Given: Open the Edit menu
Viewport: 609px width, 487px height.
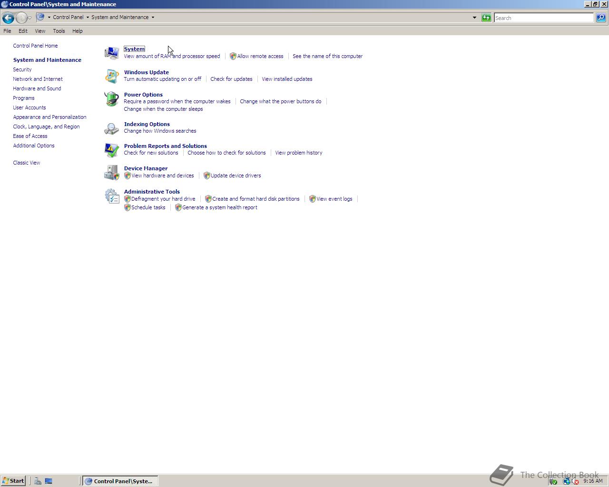Looking at the screenshot, I should [x=23, y=31].
